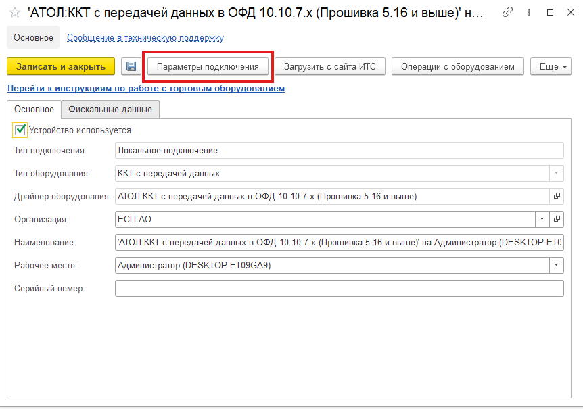Open organization ЕСП АО record via open icon

[x=557, y=219]
